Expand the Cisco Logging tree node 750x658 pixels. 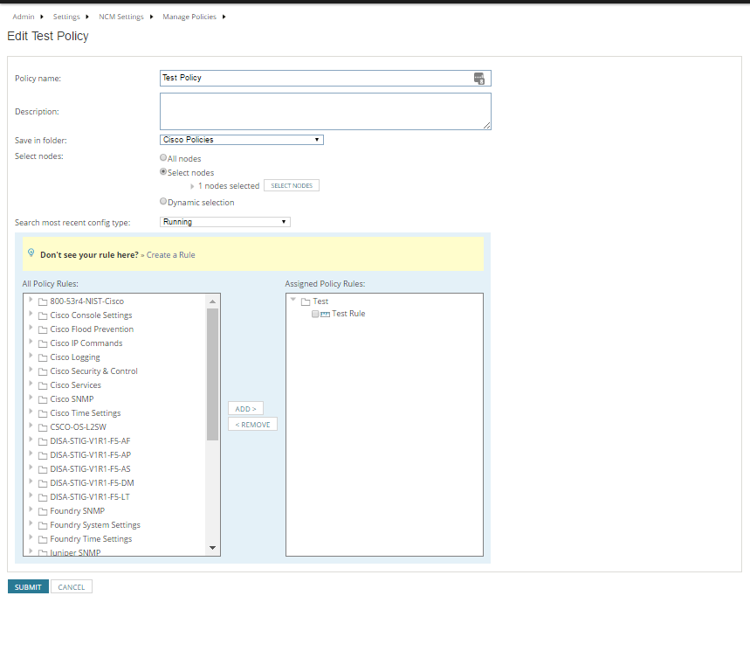click(31, 356)
